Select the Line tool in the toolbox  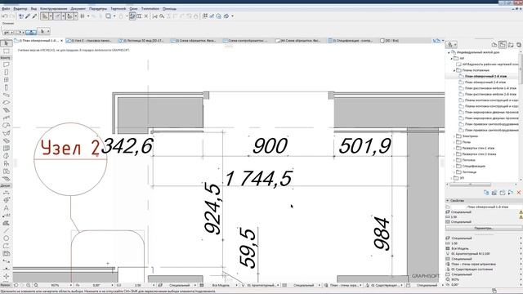pyautogui.click(x=6, y=230)
